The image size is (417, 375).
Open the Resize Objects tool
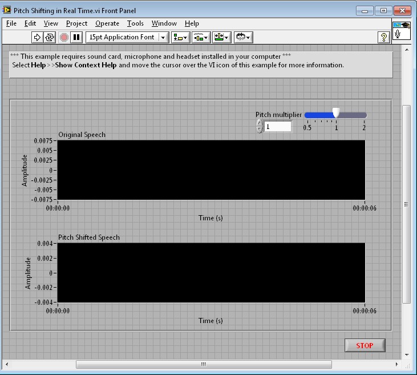[x=221, y=37]
